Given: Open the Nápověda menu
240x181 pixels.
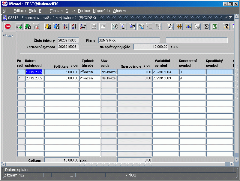Looking at the screenshot, I should (101, 11).
